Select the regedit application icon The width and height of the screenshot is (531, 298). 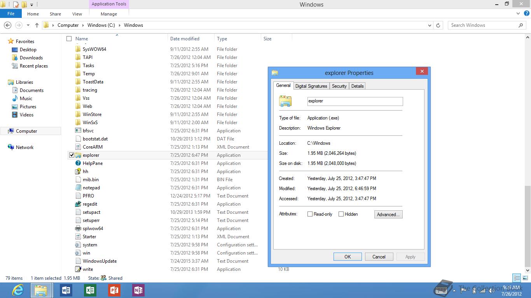pyautogui.click(x=79, y=204)
